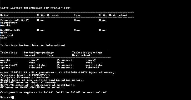Click the "Processor board ID" line

pyautogui.click(x=25, y=75)
